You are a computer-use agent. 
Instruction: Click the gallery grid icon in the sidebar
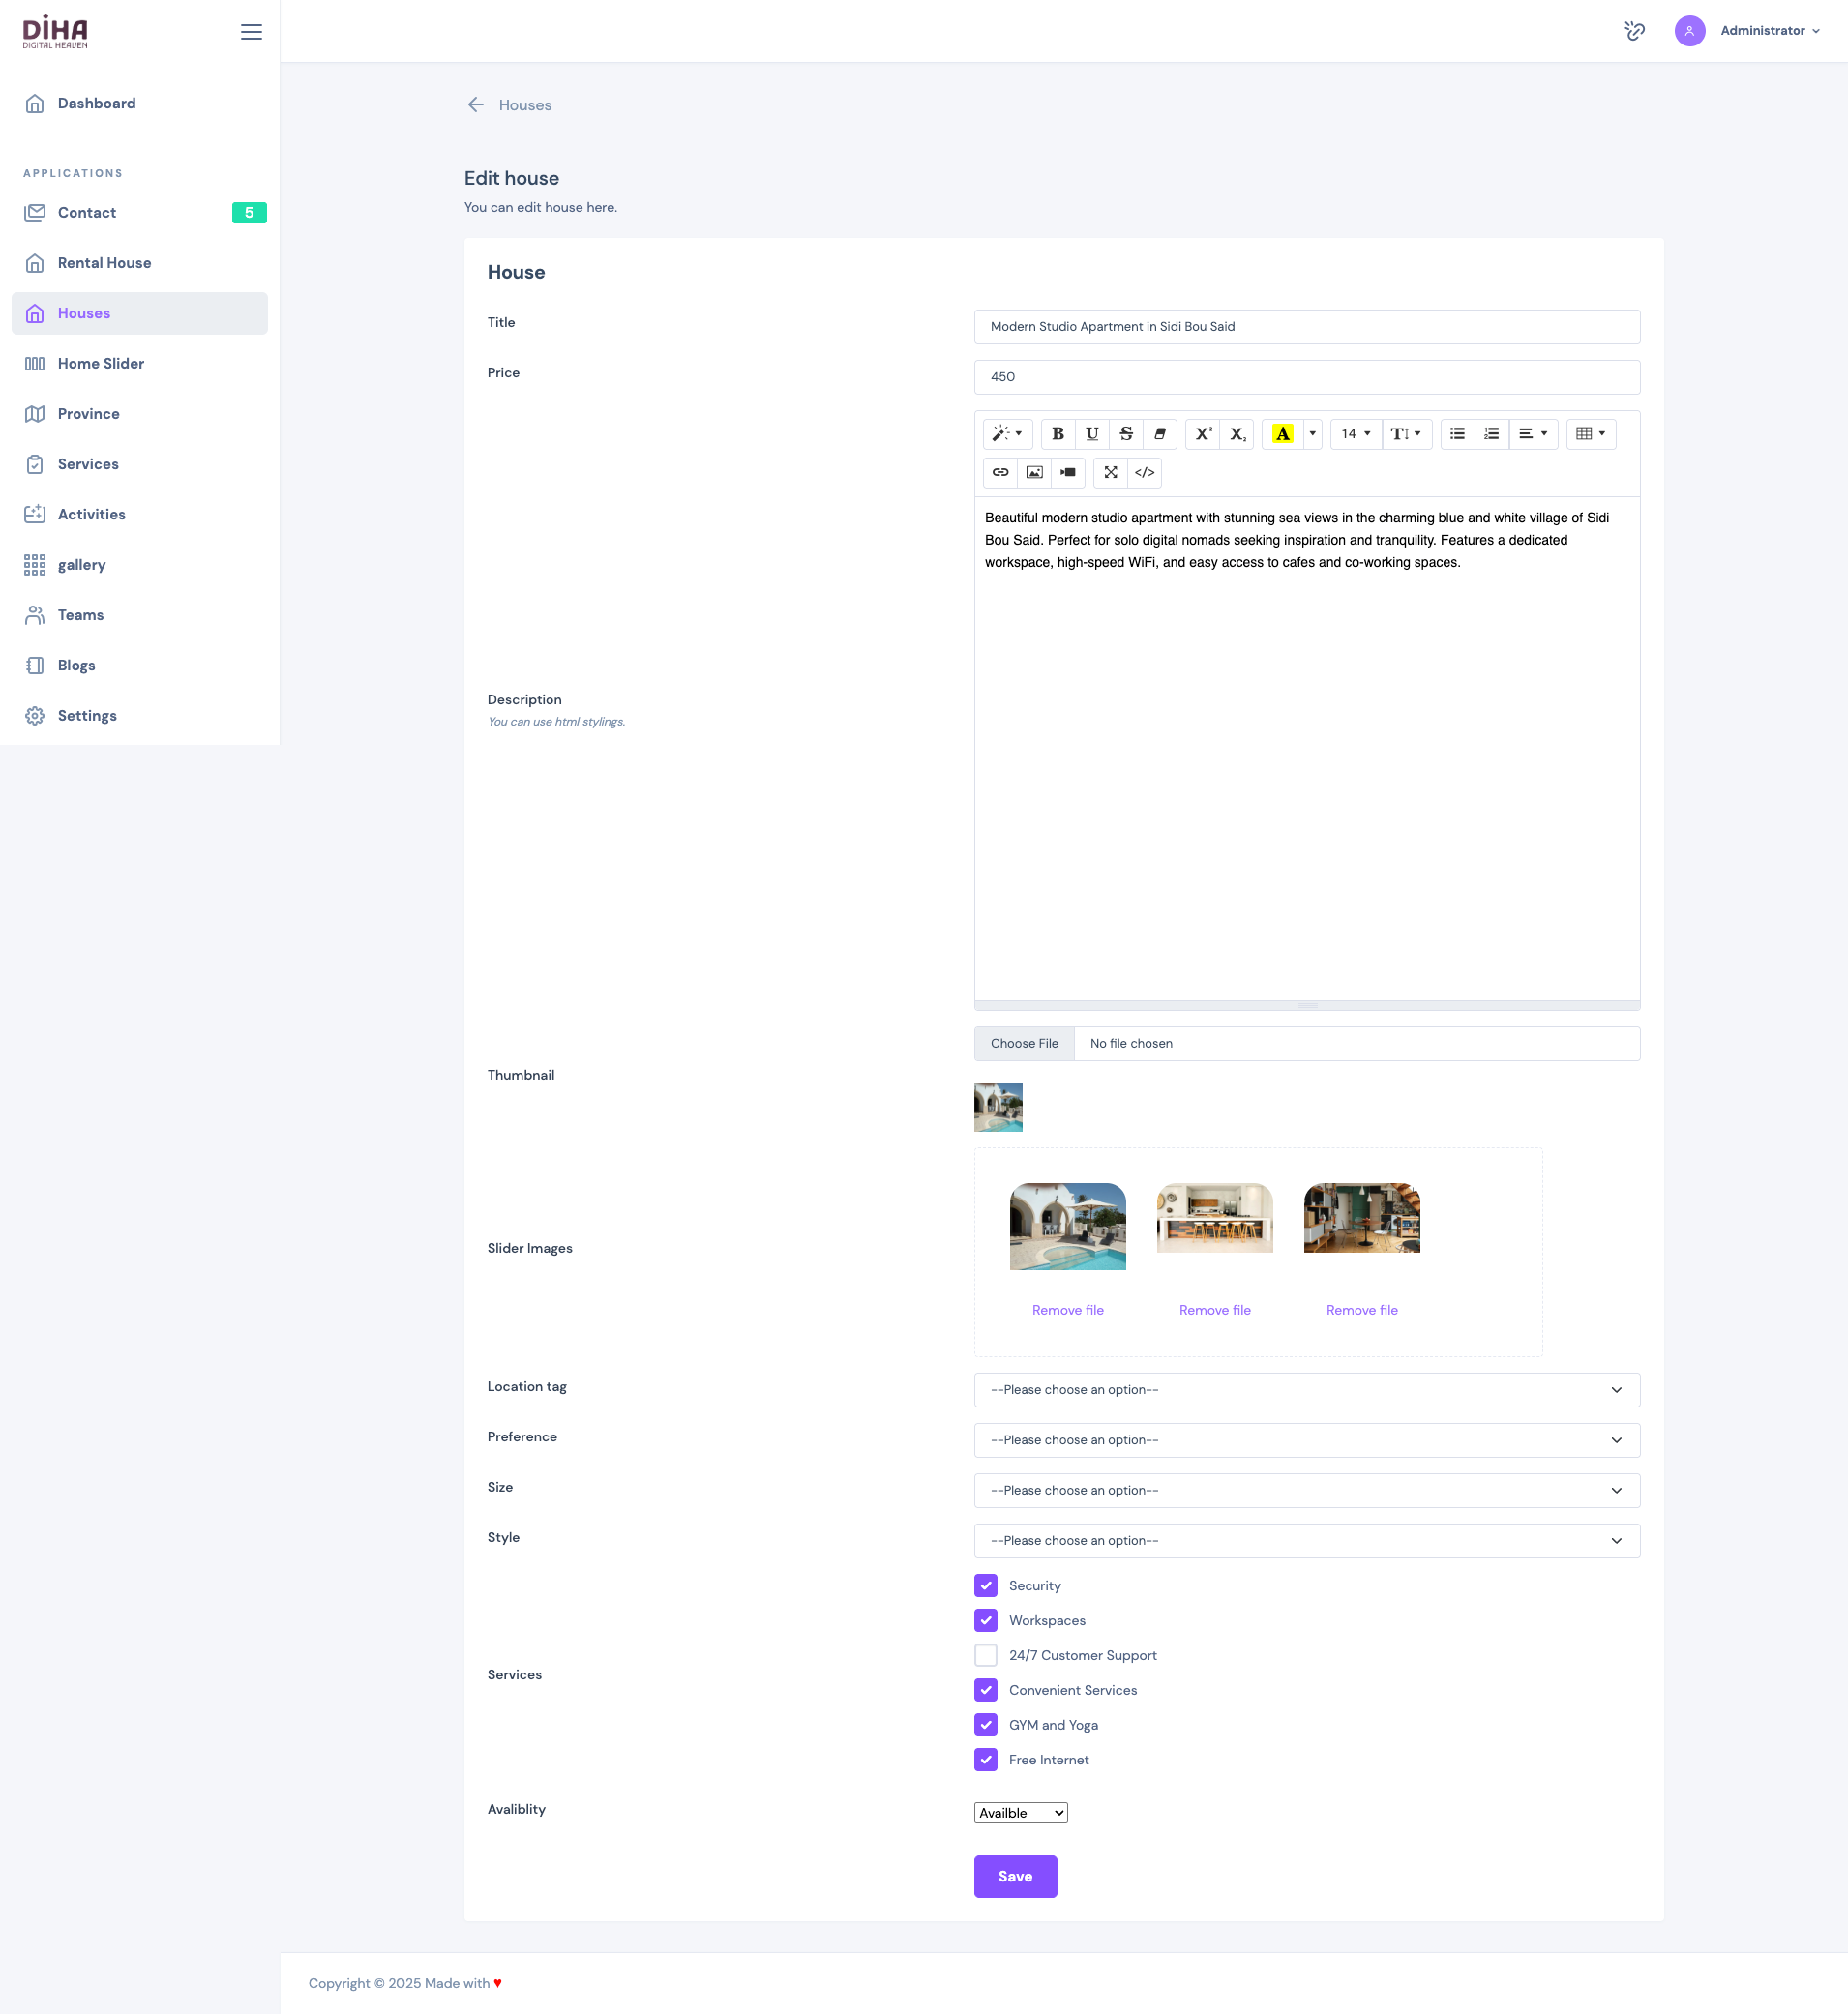tap(35, 565)
